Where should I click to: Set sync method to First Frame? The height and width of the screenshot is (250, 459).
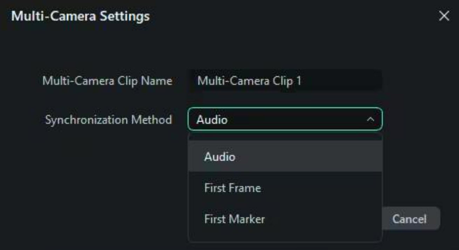(x=233, y=188)
